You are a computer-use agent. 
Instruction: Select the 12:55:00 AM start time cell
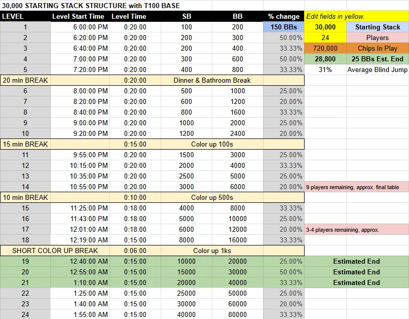coord(80,272)
